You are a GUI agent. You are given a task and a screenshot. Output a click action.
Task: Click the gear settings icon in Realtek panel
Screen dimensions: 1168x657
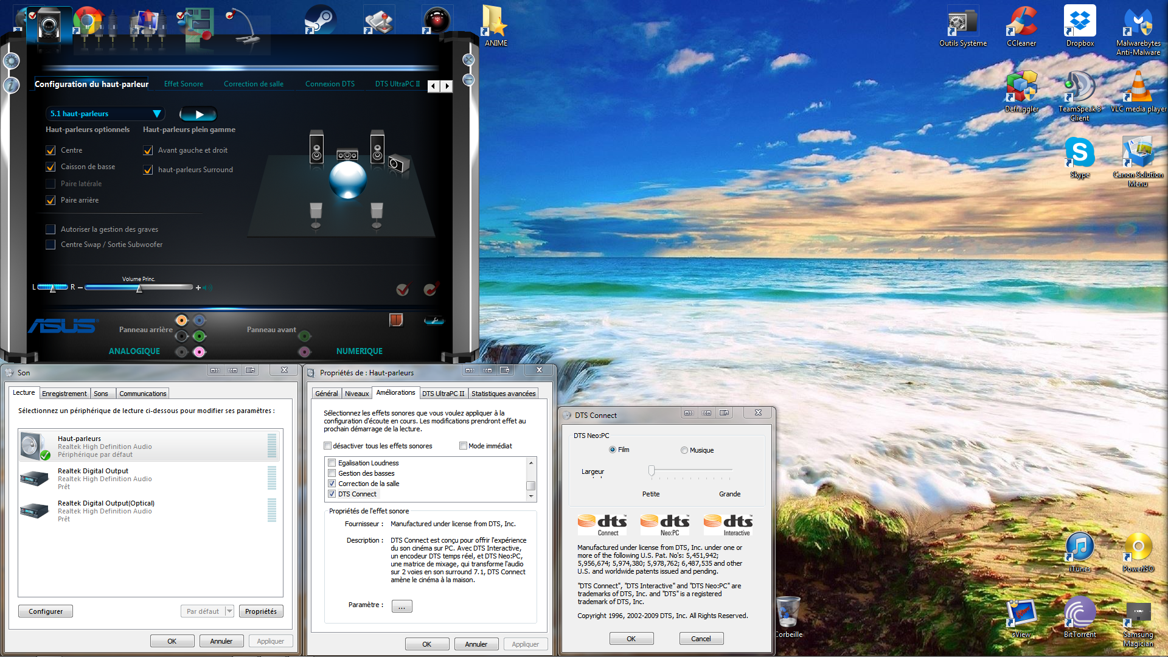[x=12, y=61]
